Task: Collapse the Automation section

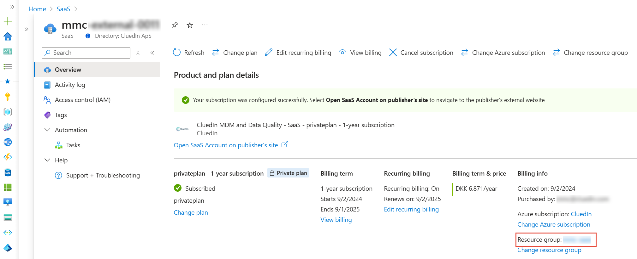Action: point(47,130)
